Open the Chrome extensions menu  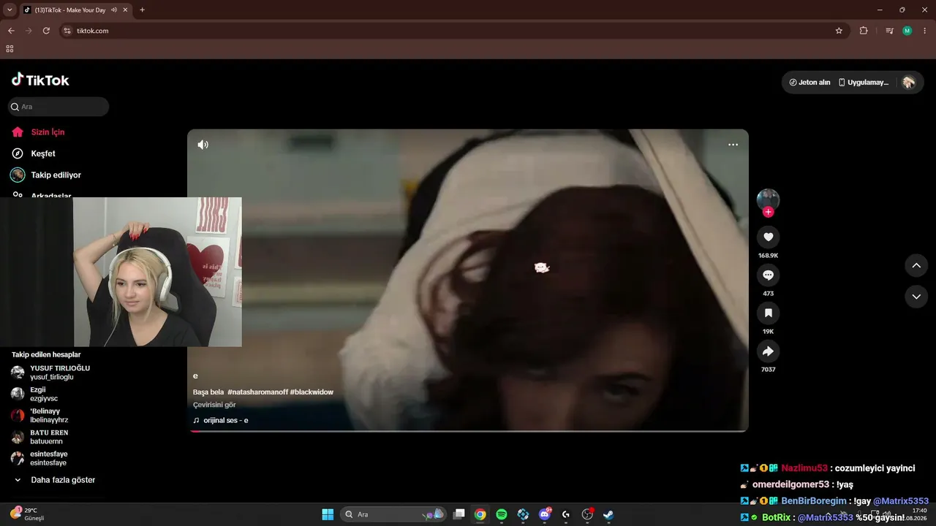pos(864,31)
